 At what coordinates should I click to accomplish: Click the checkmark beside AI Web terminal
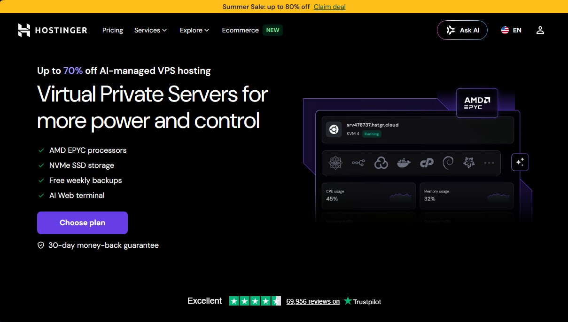pyautogui.click(x=41, y=196)
